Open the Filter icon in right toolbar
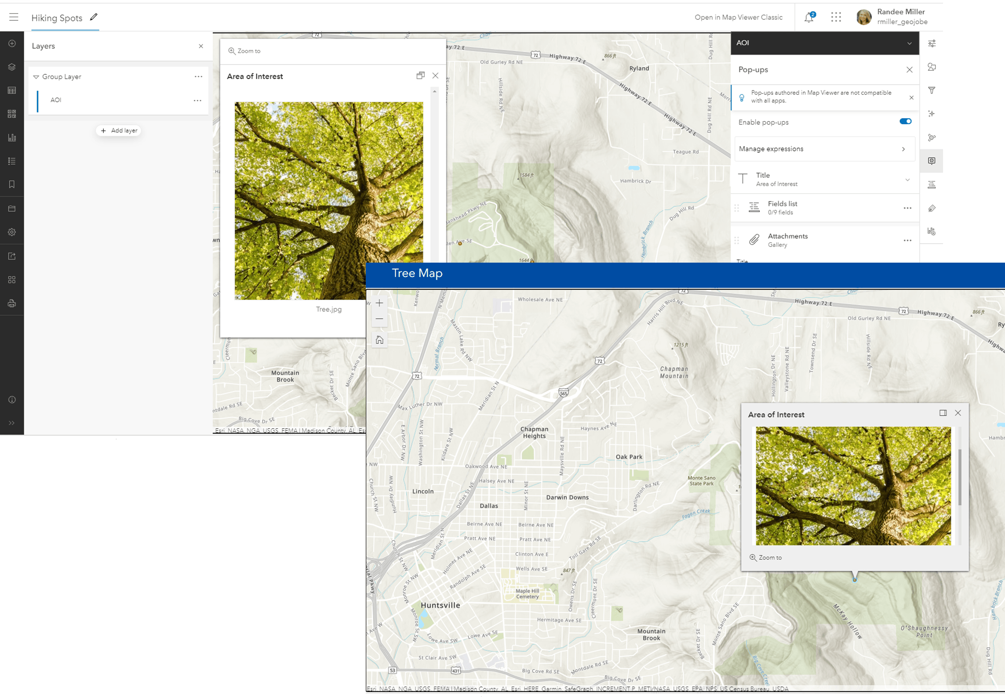1005x697 pixels. pyautogui.click(x=932, y=90)
